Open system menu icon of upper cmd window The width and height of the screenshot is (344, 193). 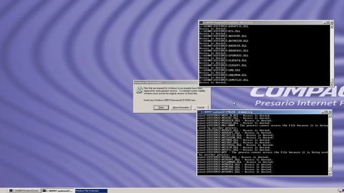pyautogui.click(x=201, y=23)
